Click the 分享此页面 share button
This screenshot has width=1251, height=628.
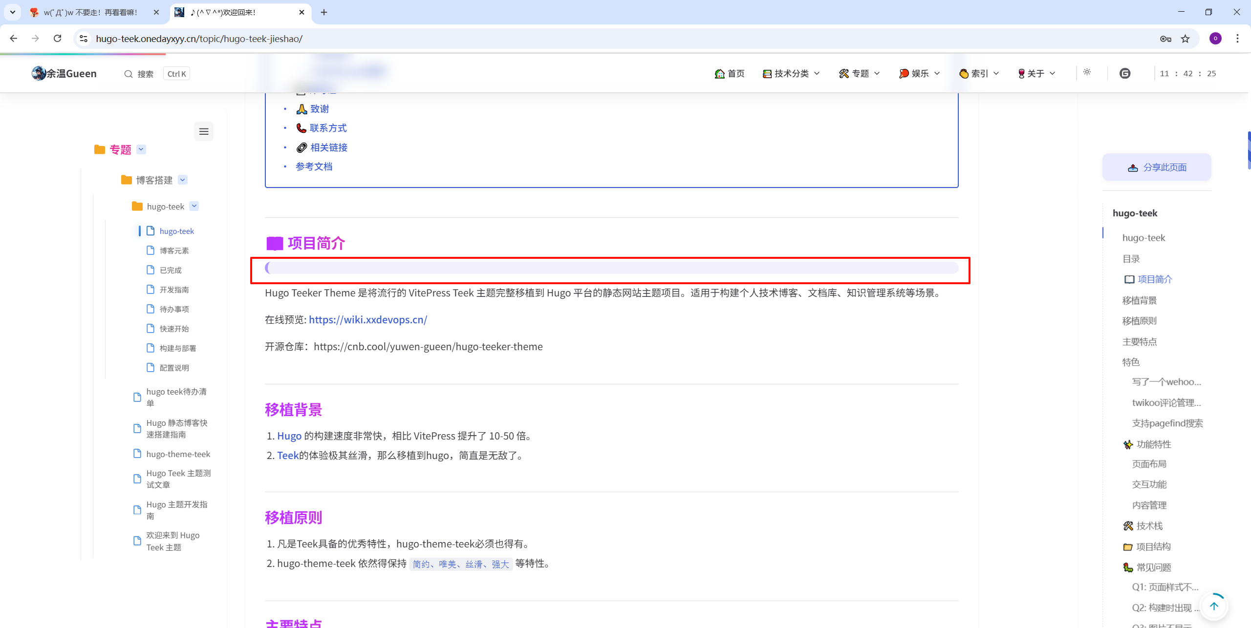point(1157,167)
